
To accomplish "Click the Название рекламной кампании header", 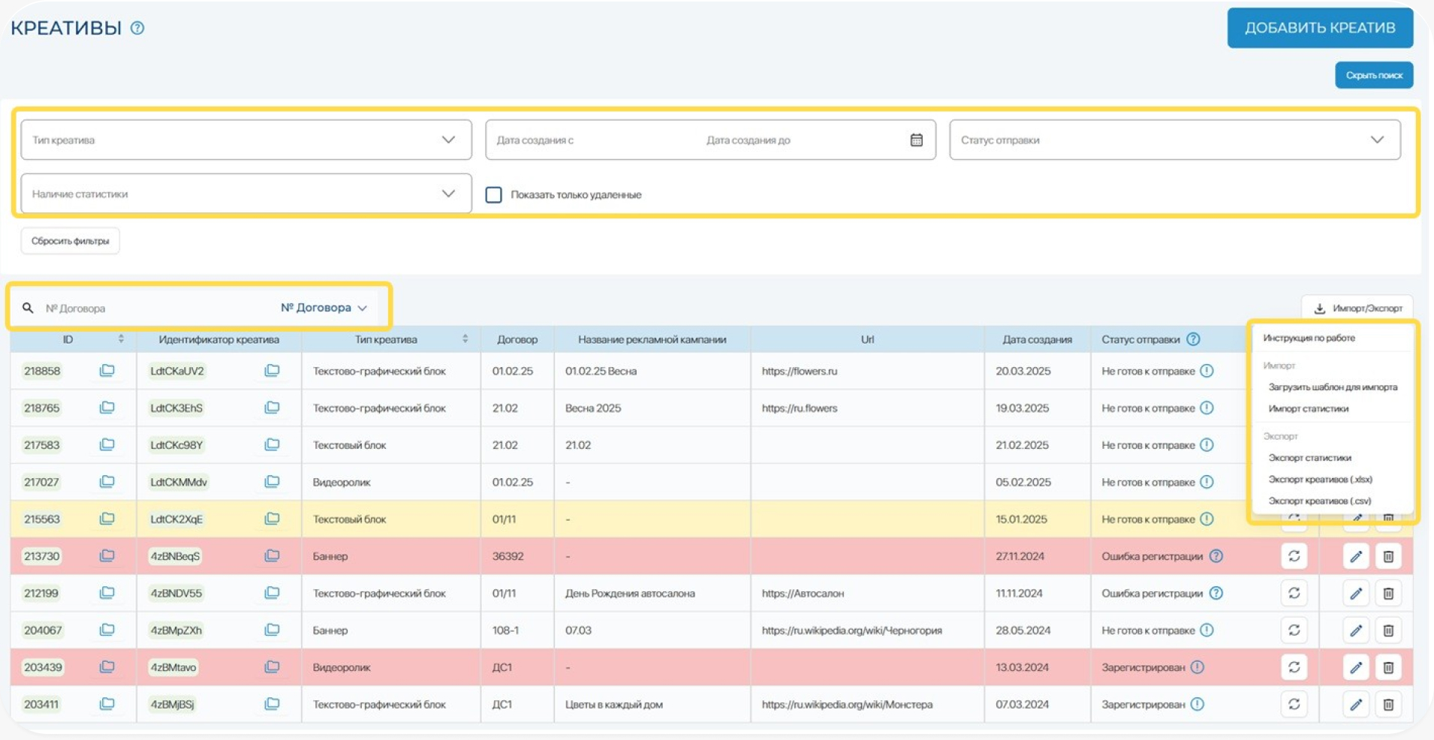I will 652,339.
